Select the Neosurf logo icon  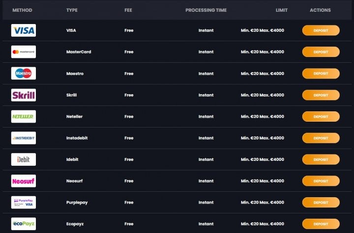(24, 181)
